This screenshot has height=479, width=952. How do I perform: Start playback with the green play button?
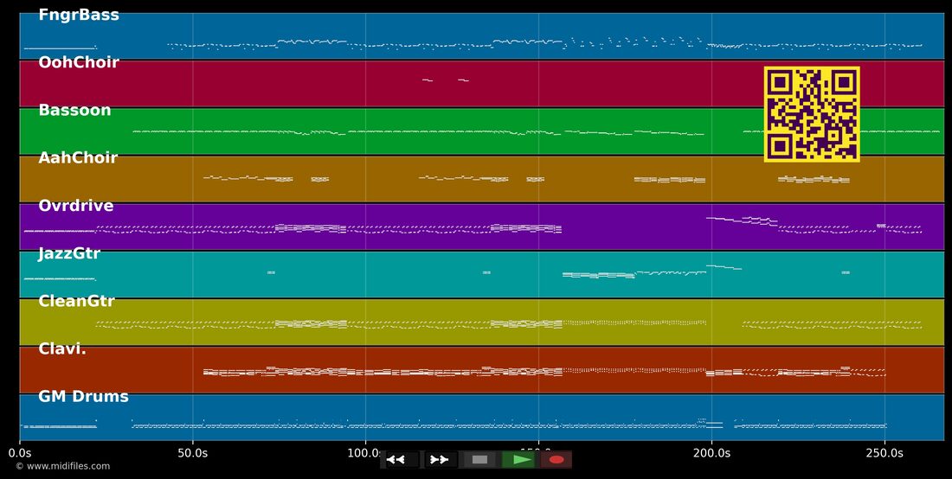518,460
